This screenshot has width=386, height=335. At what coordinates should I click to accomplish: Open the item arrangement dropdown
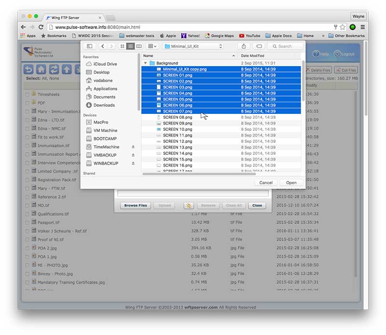click(x=152, y=46)
